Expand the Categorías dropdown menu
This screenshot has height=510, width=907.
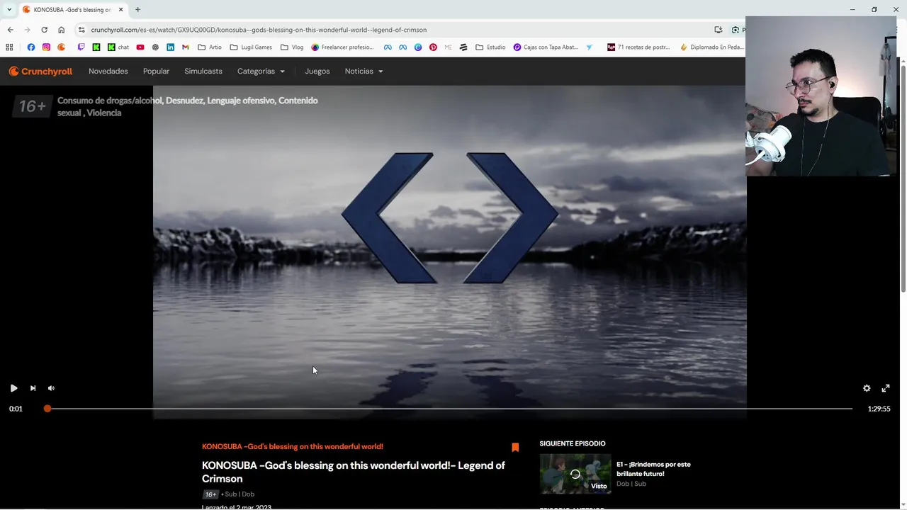tap(261, 71)
